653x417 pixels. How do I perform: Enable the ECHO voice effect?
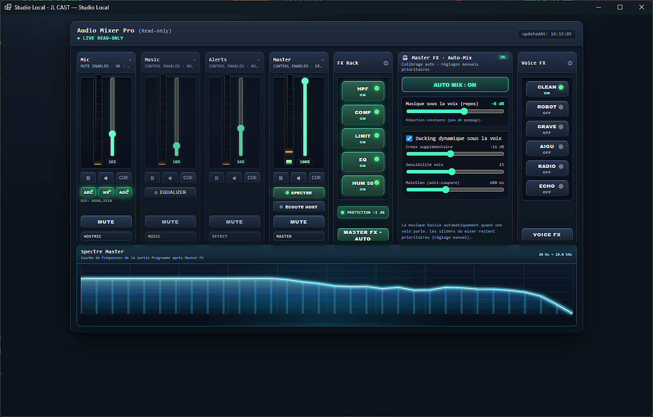tap(547, 188)
